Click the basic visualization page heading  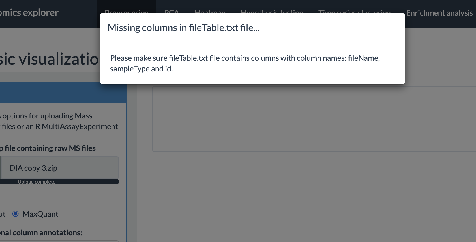49,59
